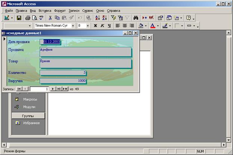Open Print Preview icon
Screen dimensions: 233x155
(35, 18)
